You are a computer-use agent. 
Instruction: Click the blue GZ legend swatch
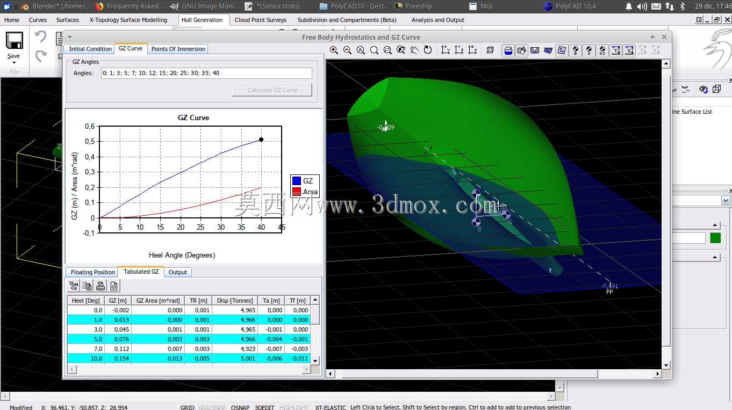(x=297, y=181)
